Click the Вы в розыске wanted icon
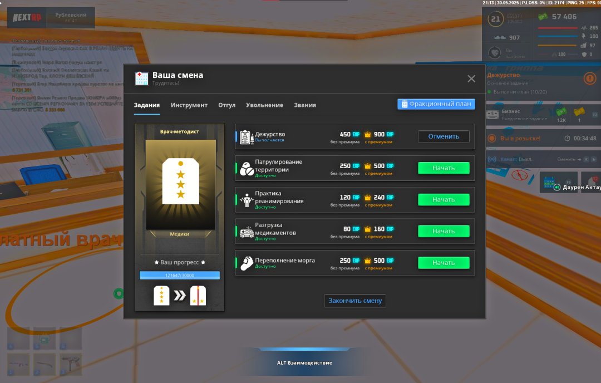 pos(492,139)
